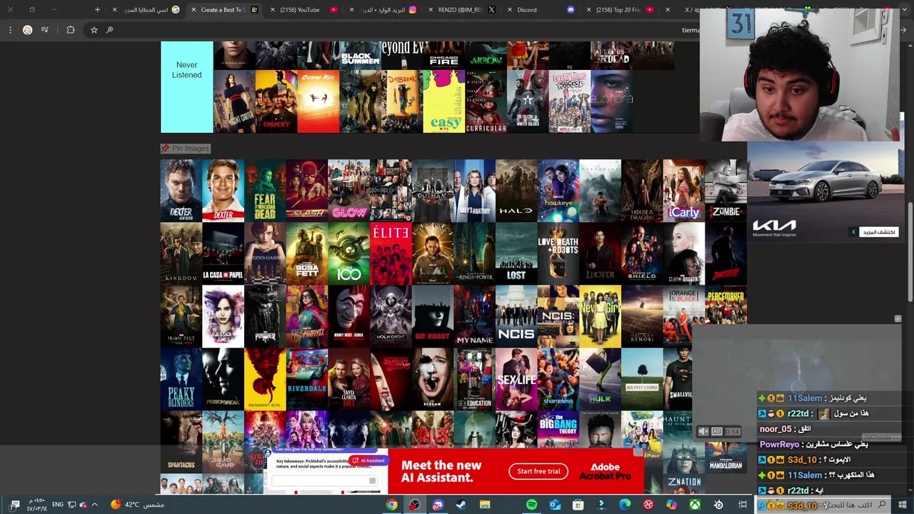Select the GLOW poster
The image size is (914, 514).
[349, 191]
